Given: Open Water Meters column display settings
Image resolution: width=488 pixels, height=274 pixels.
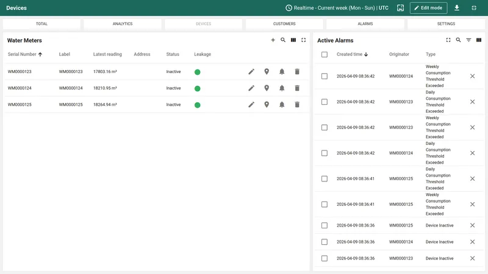Looking at the screenshot, I should coord(293,40).
